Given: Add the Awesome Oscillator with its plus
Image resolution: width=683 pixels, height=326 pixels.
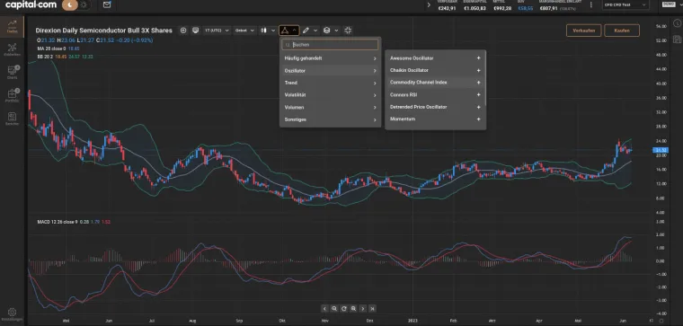Looking at the screenshot, I should 478,58.
